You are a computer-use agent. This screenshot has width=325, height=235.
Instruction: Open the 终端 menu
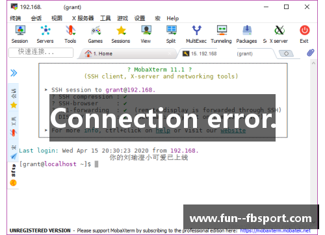(x=16, y=18)
